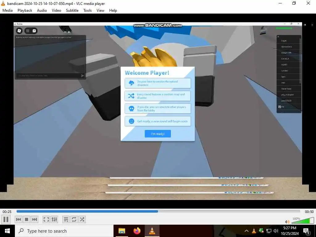Open network status from the tray icon
Image resolution: width=316 pixels, height=237 pixels.
(x=269, y=231)
